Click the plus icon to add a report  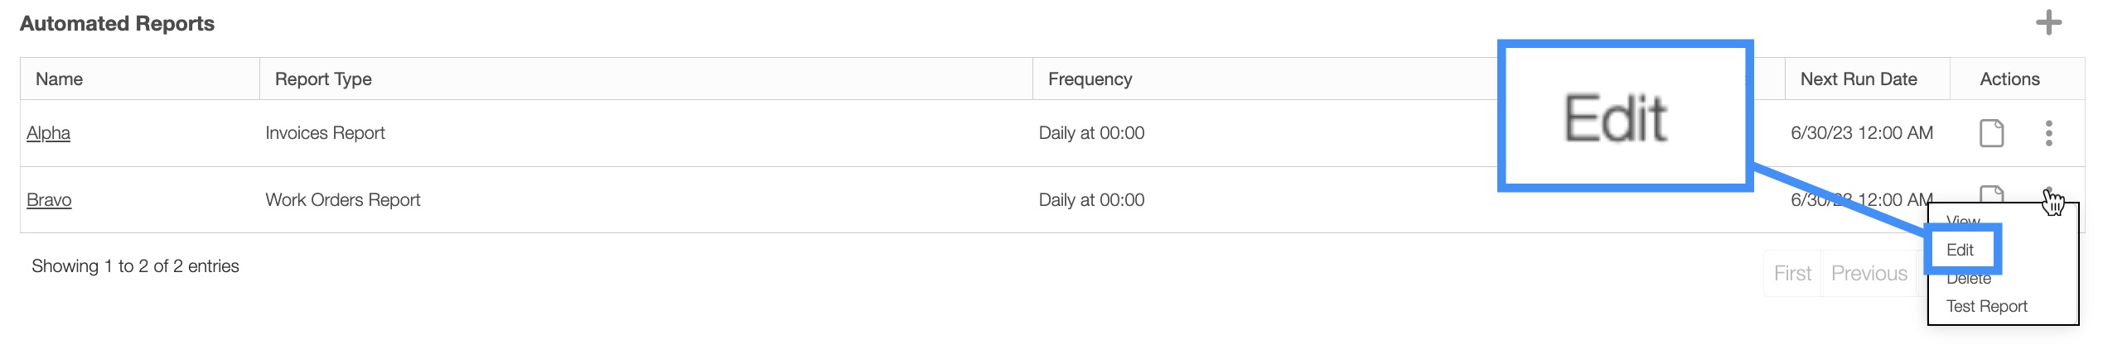tap(2048, 23)
